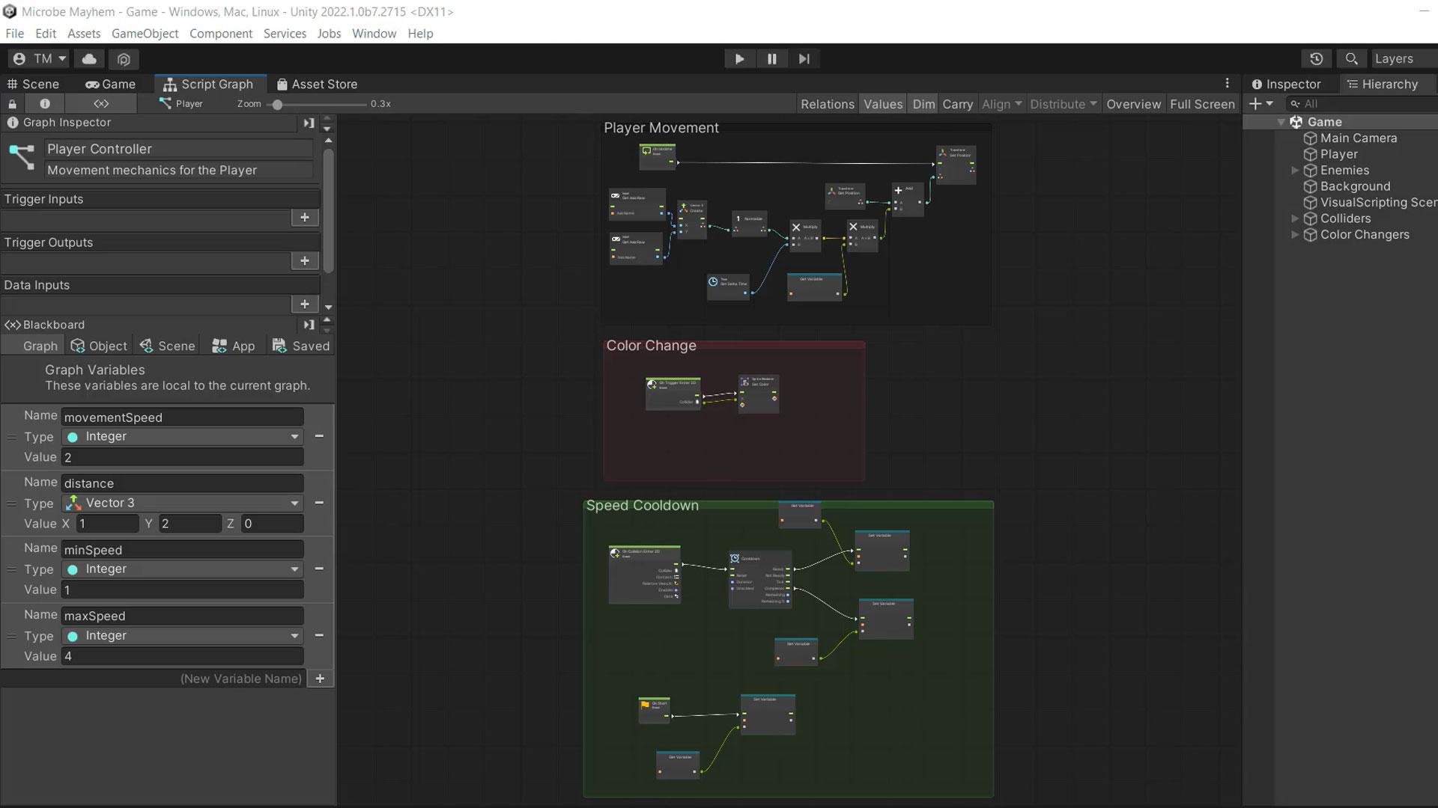Open the Unity cloud services icon
This screenshot has width=1438, height=808.
point(89,59)
